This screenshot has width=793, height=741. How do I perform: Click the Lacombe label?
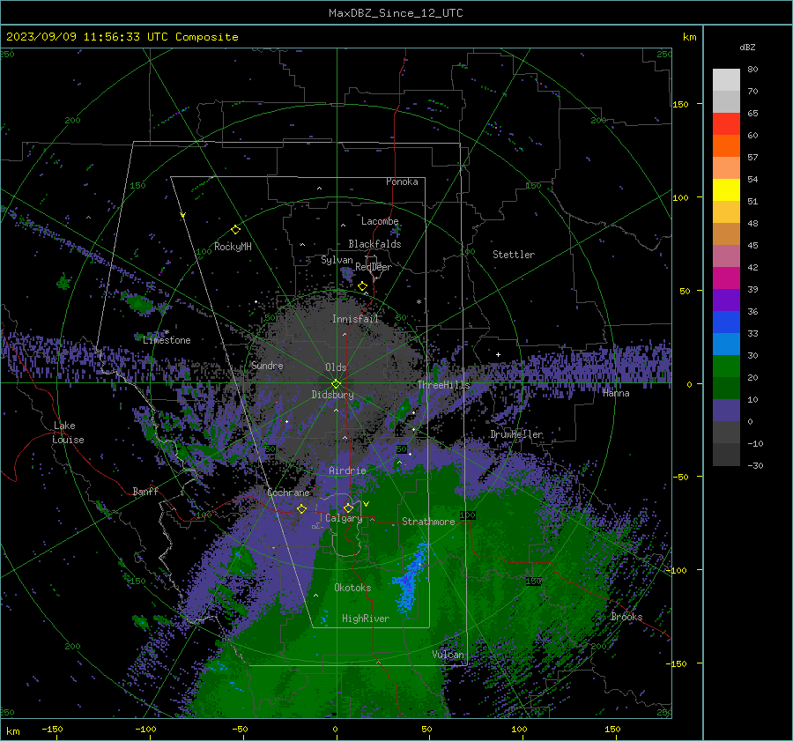click(x=380, y=221)
